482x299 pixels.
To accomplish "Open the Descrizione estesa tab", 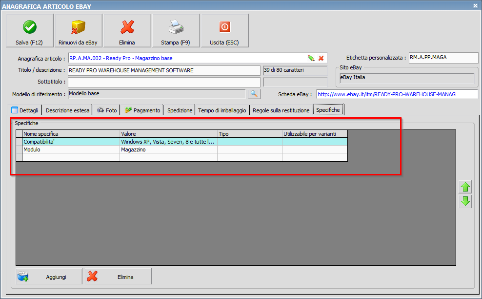I will click(68, 110).
